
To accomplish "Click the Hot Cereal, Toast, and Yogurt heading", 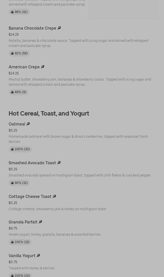I will coord(49,113).
